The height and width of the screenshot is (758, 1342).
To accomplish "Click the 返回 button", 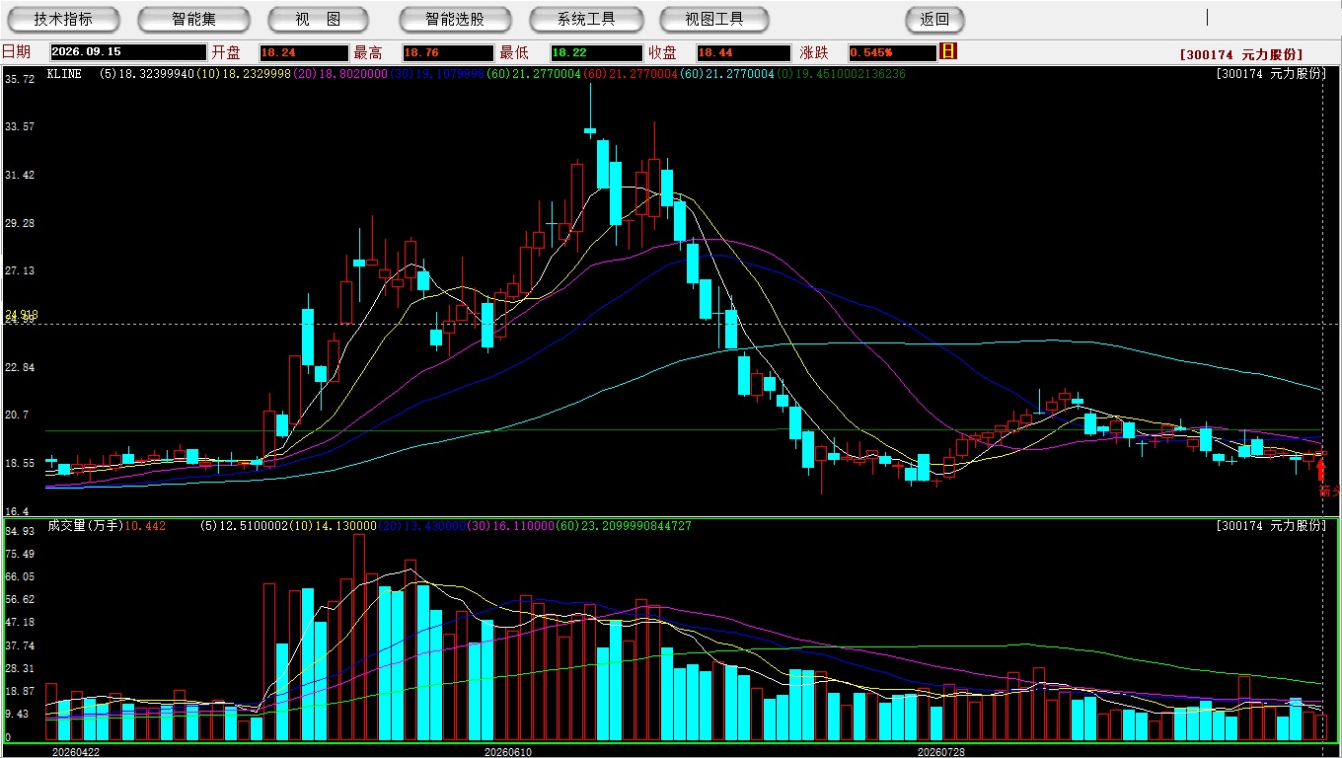I will point(934,19).
